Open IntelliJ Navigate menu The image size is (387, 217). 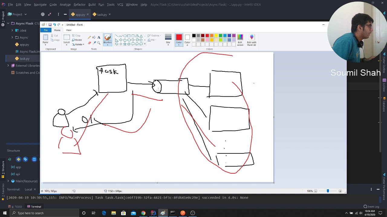(x=40, y=5)
